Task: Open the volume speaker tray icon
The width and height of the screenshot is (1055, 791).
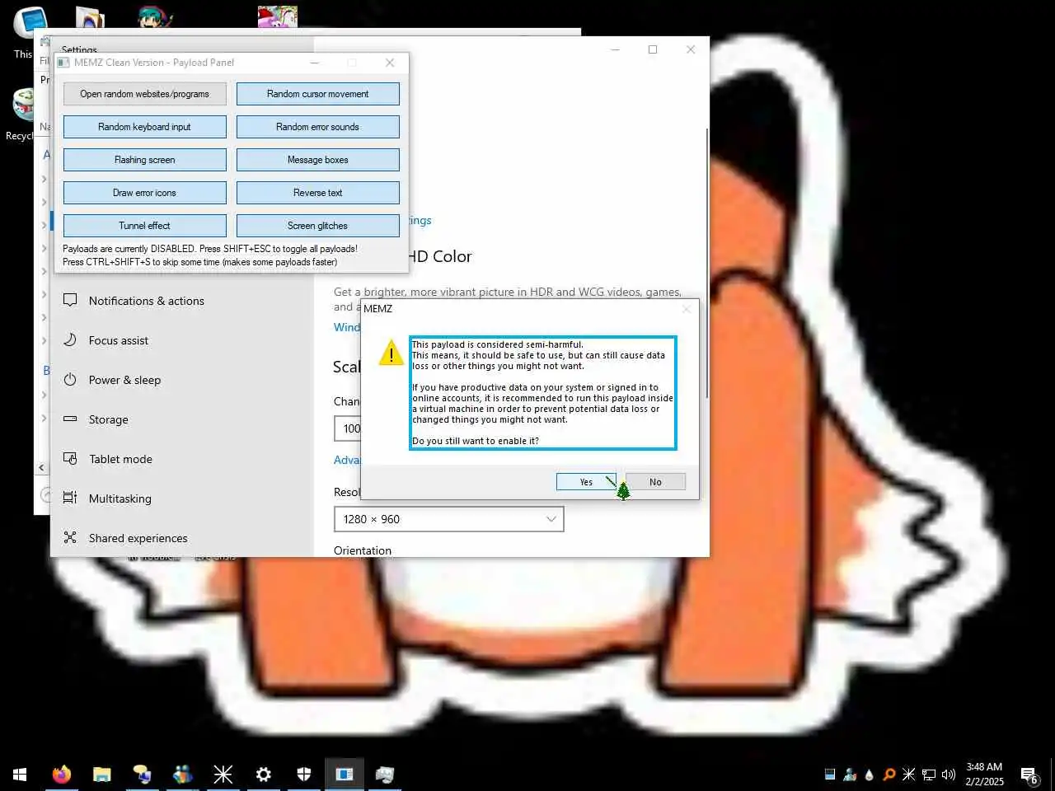Action: (949, 775)
